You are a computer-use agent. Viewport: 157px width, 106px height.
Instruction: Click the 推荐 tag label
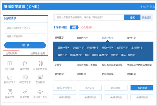74,27
